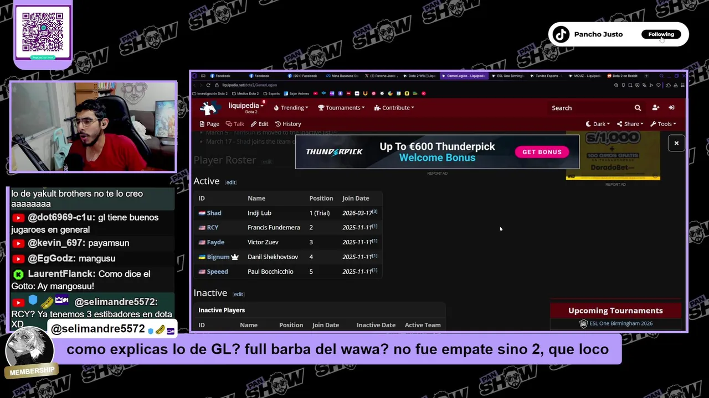Click the name Francis Fundemera
This screenshot has height=398, width=709.
coord(274,227)
